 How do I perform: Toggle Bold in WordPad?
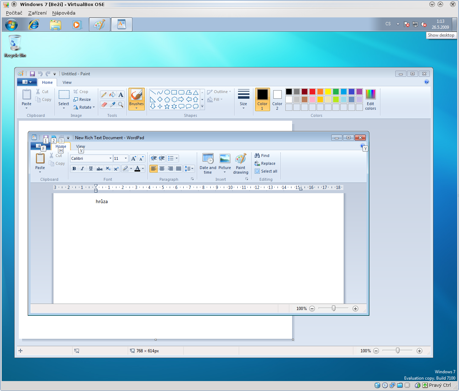[x=74, y=169]
